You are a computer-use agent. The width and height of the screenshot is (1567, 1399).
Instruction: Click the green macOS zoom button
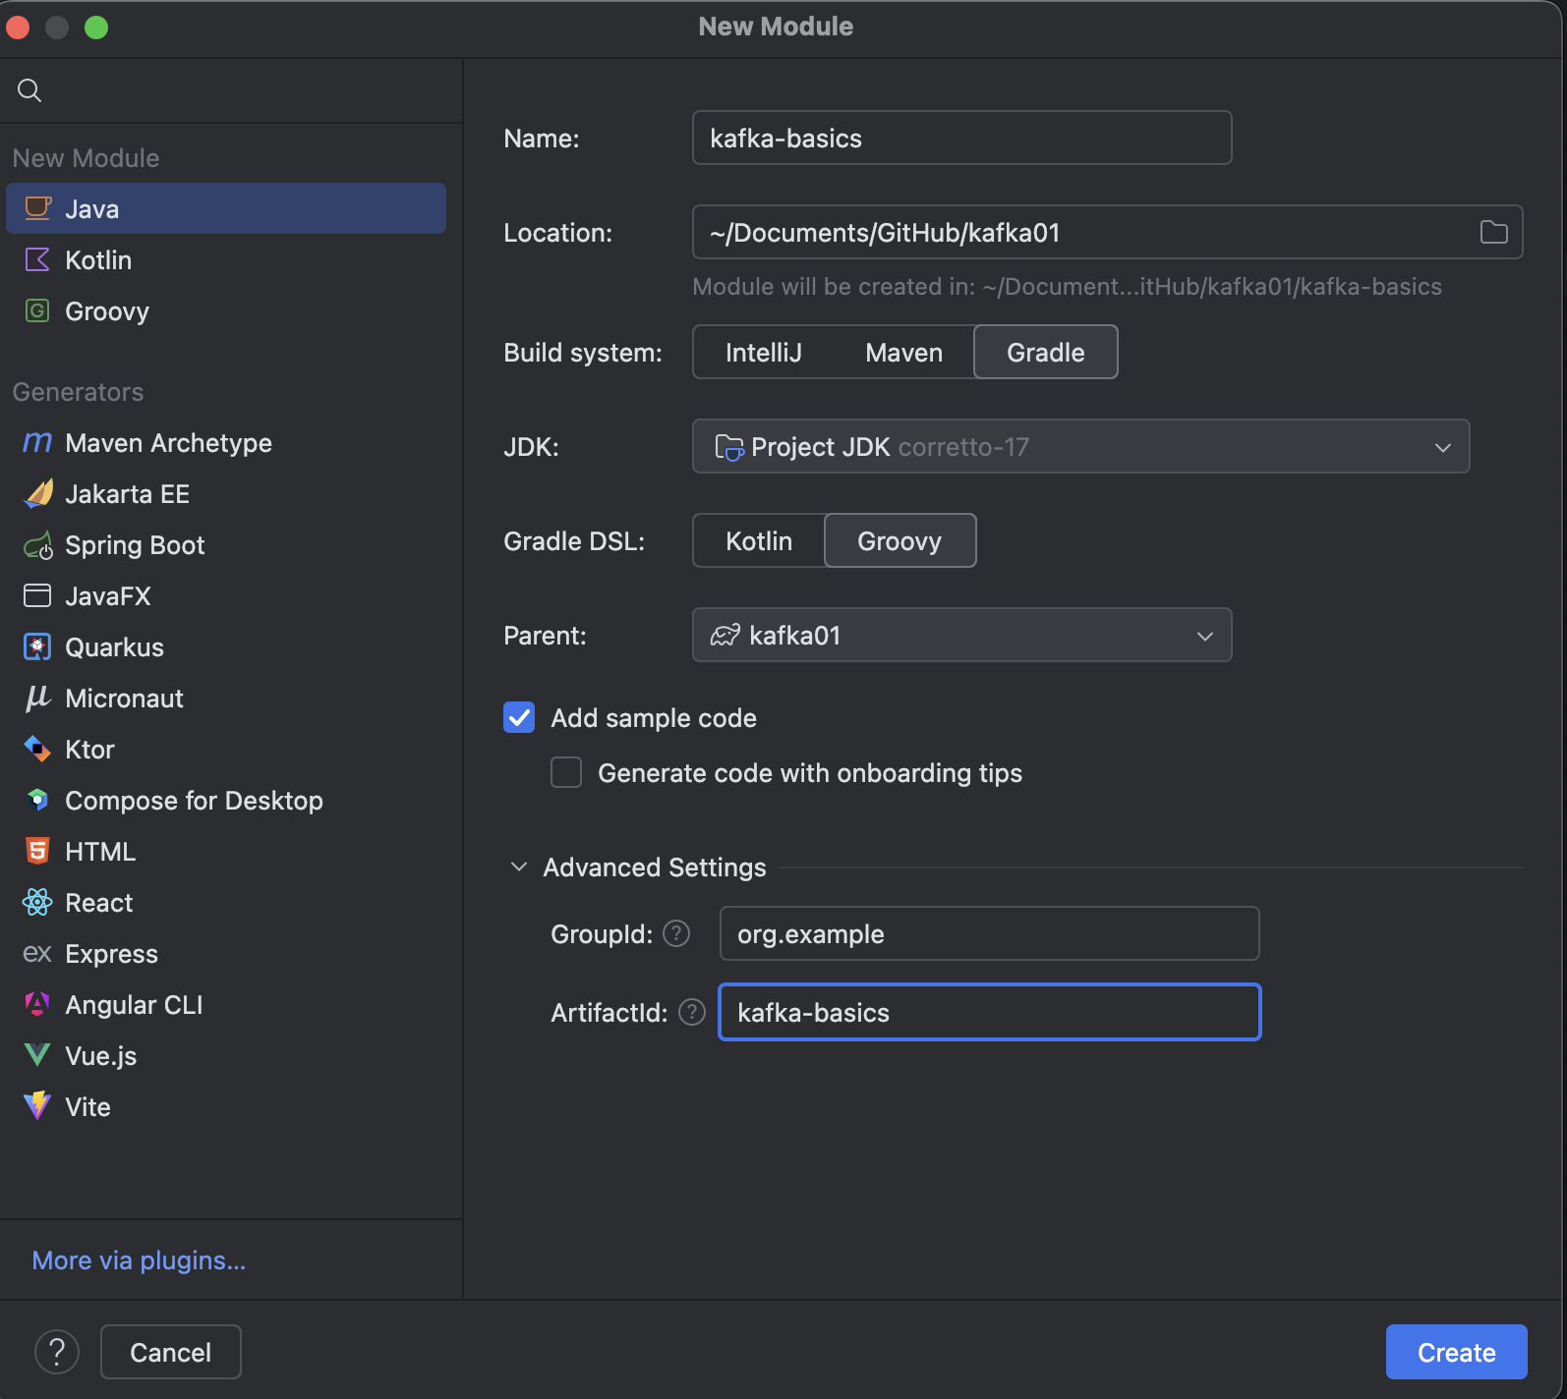(x=96, y=28)
